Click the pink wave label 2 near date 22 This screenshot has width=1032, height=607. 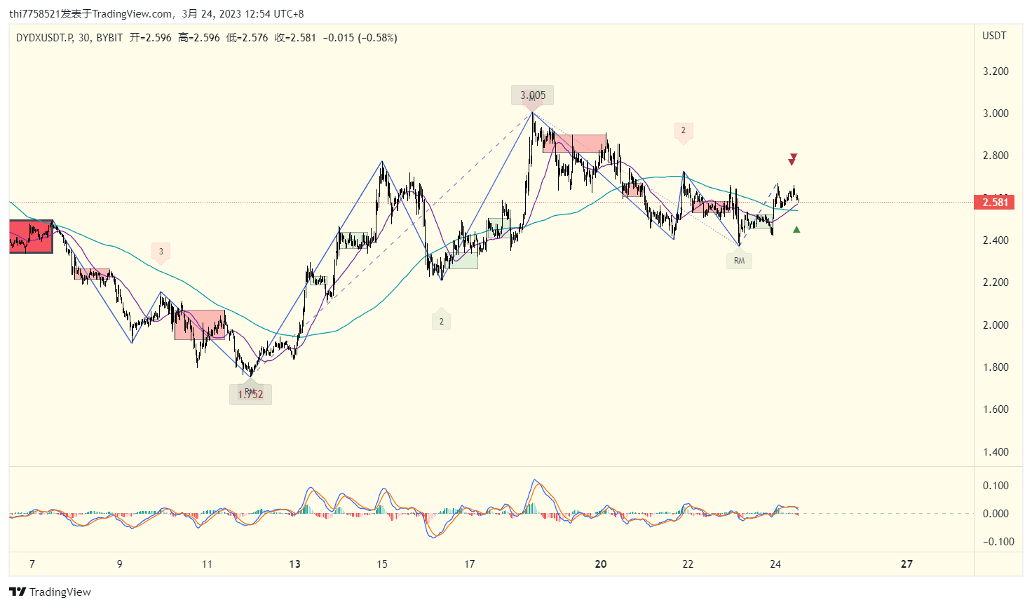click(684, 131)
